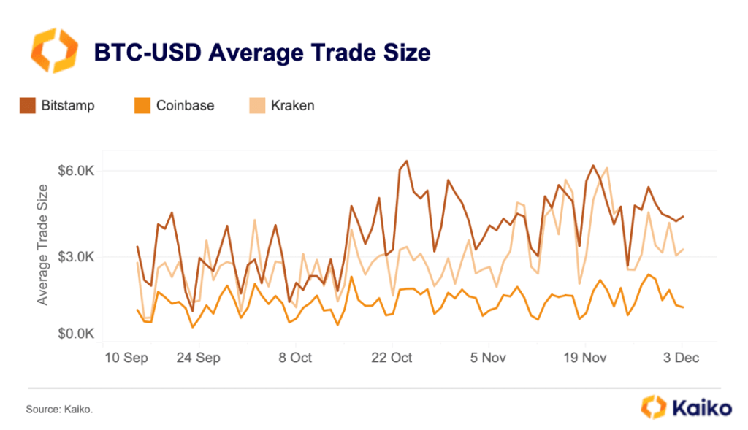Screen dimensions: 748x430
Task: Select the Coinbase legend label
Action: pos(185,106)
